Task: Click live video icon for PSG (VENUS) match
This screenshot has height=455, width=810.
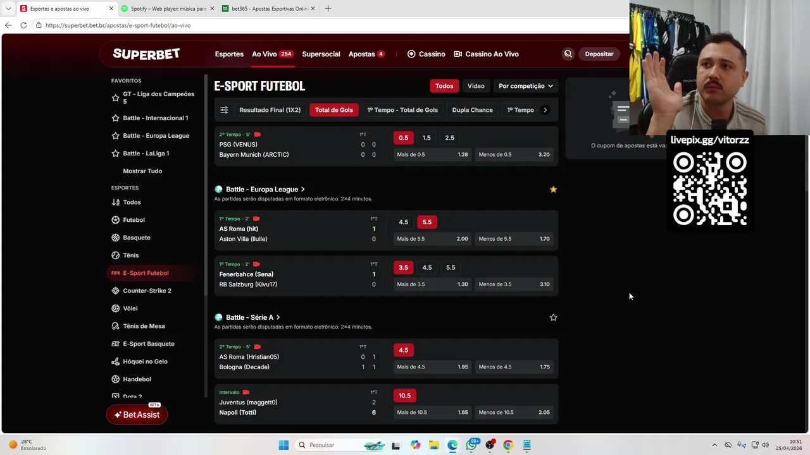Action: coord(257,135)
